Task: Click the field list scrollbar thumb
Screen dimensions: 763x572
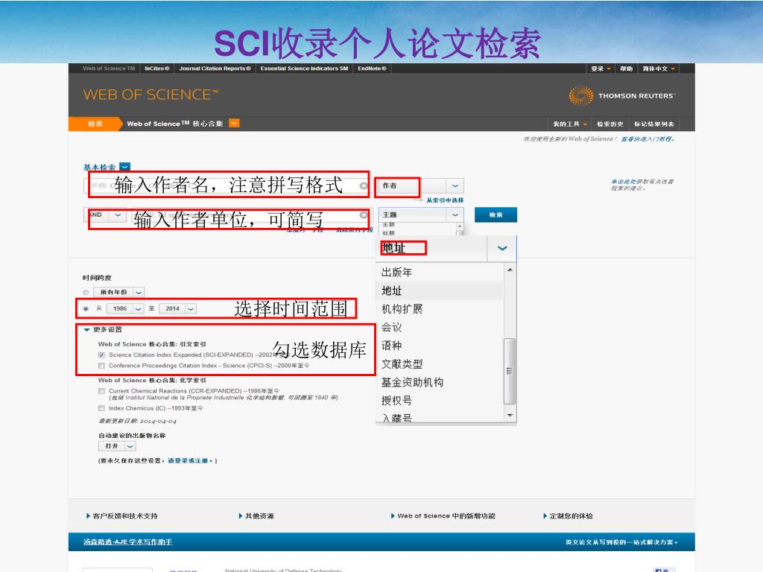Action: click(x=510, y=371)
